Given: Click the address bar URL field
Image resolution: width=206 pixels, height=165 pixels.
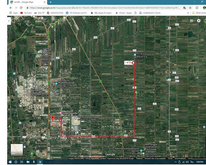Looking at the screenshot, I should coord(105,8).
